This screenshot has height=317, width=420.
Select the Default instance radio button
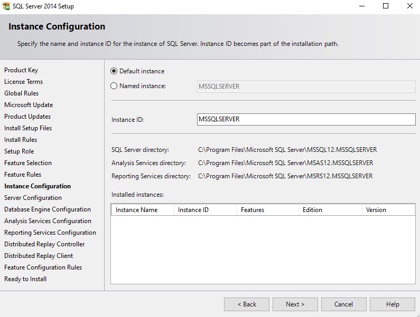click(114, 71)
